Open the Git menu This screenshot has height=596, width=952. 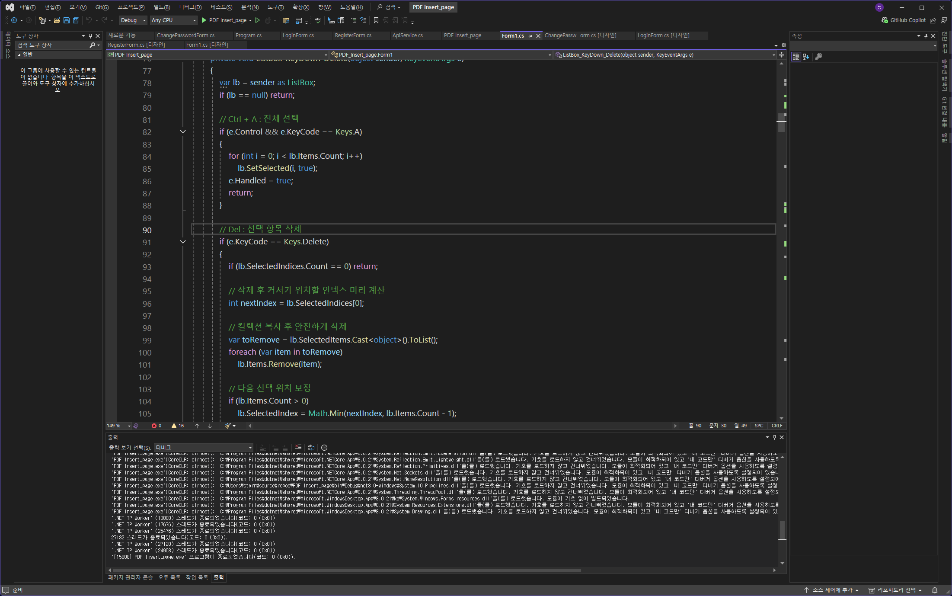tap(102, 7)
